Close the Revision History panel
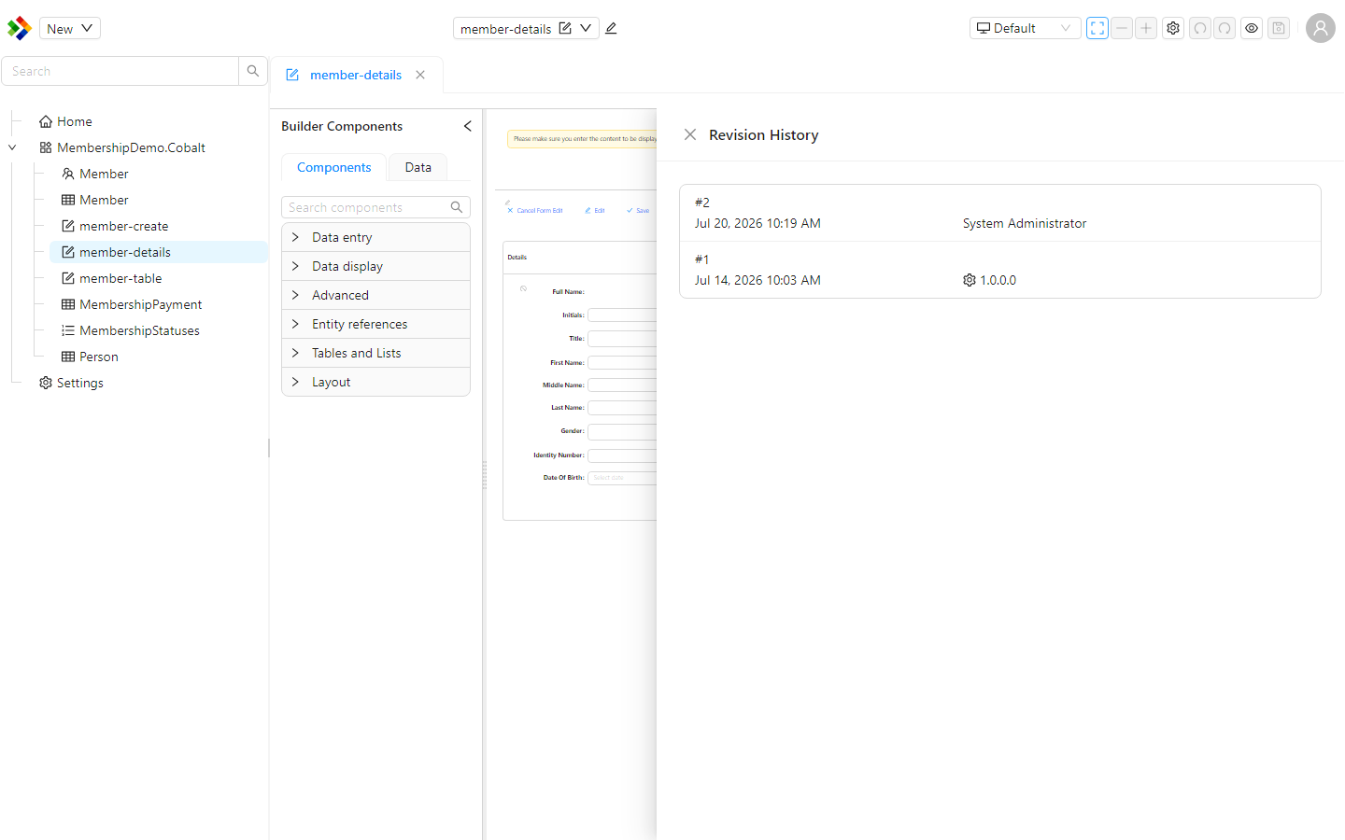1345x840 pixels. 690,134
